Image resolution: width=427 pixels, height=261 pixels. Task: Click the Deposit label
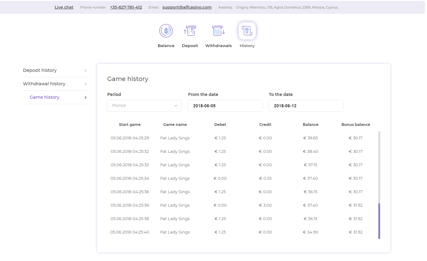tap(190, 46)
